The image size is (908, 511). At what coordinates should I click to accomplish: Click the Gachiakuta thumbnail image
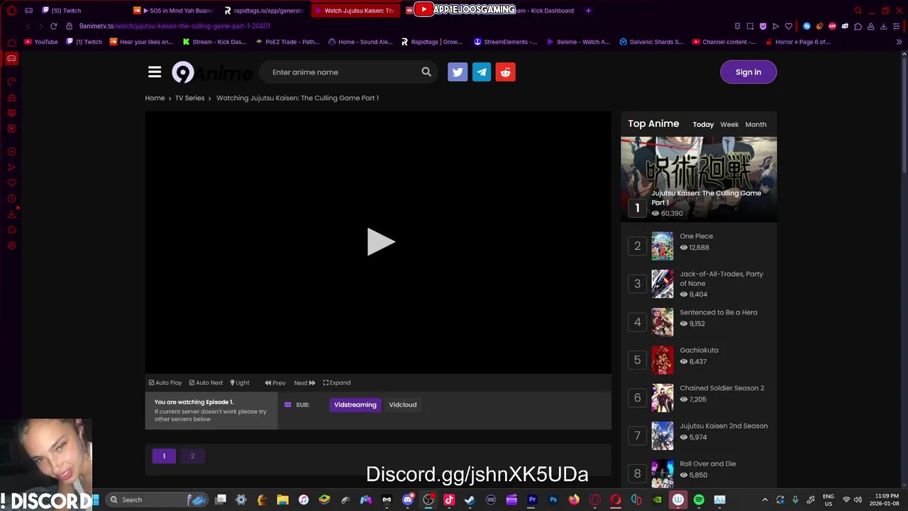(x=663, y=360)
